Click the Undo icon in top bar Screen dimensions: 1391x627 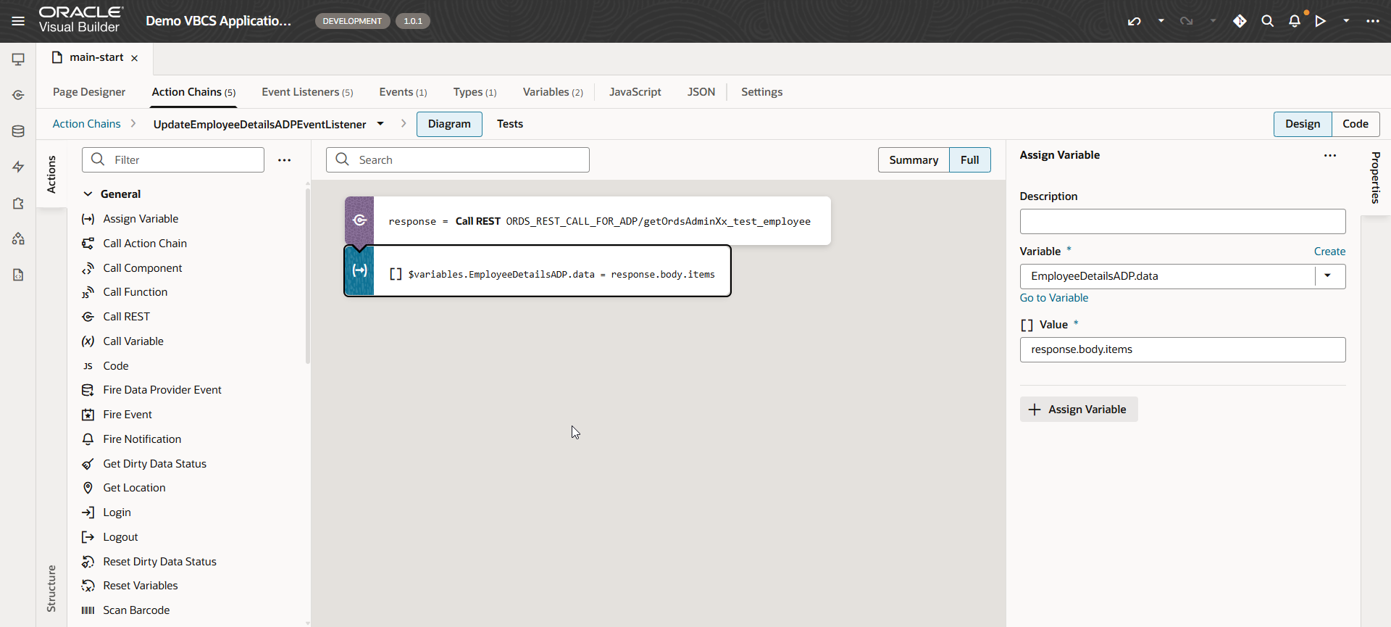1134,21
